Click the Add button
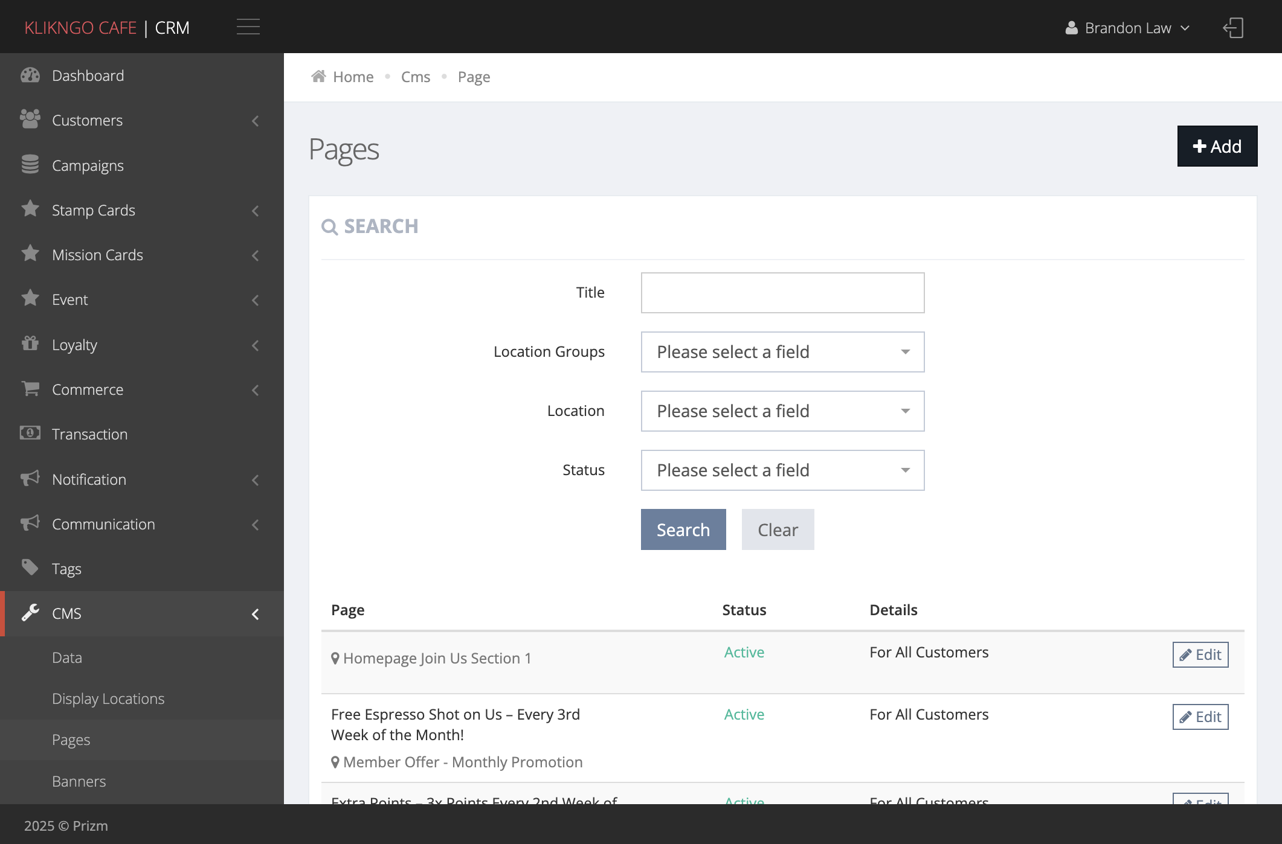The image size is (1282, 844). coord(1217,146)
